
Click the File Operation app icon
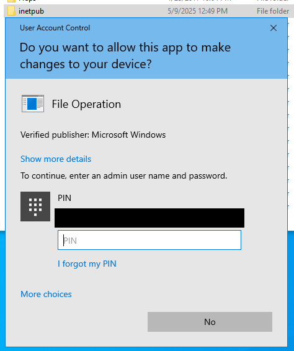pyautogui.click(x=33, y=104)
